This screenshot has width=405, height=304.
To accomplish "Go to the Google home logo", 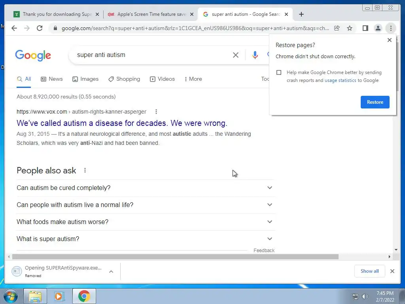I will [x=33, y=55].
